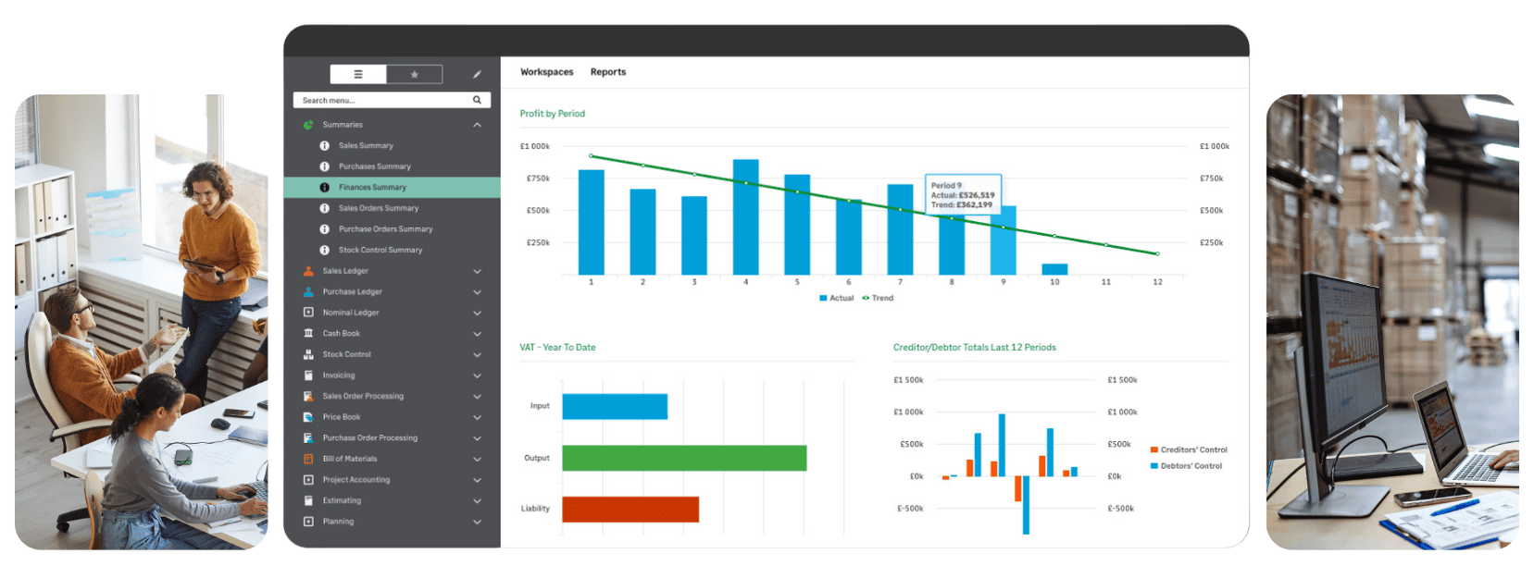Toggle the Actual series in legend
The height and width of the screenshot is (566, 1534).
pyautogui.click(x=837, y=298)
